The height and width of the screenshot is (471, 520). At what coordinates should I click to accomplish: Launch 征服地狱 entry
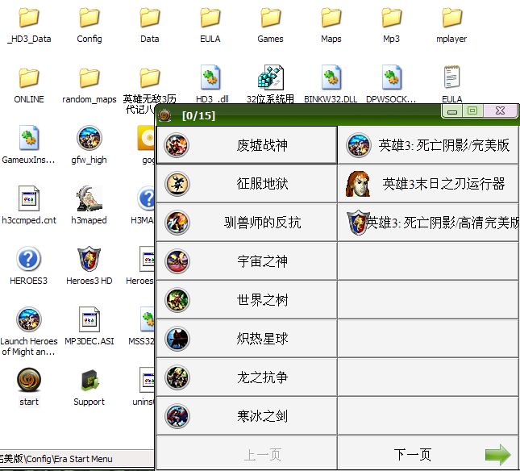point(247,184)
